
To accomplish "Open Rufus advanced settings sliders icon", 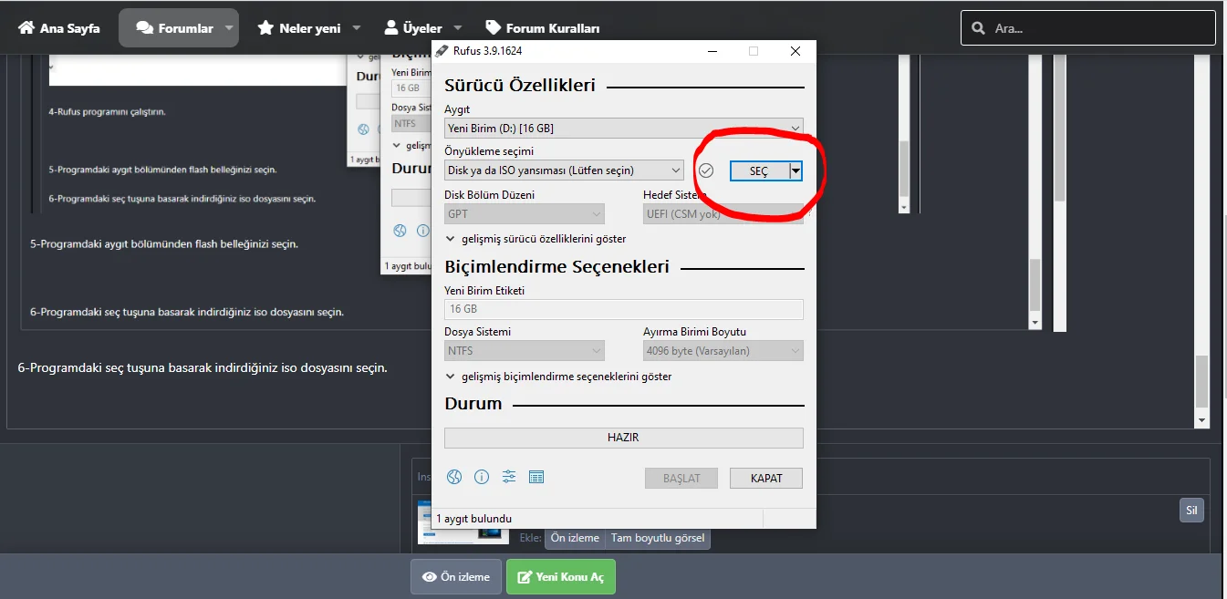I will [508, 476].
